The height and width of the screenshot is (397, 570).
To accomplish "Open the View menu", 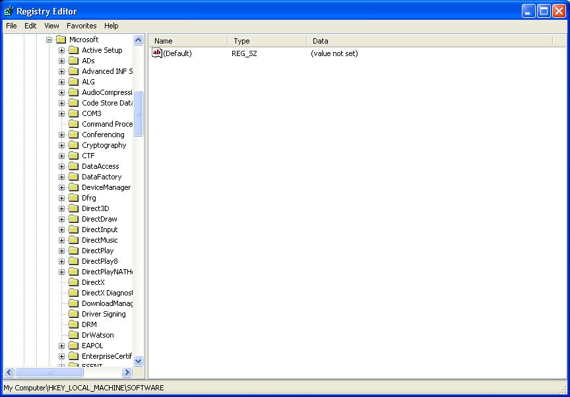I will tap(51, 26).
